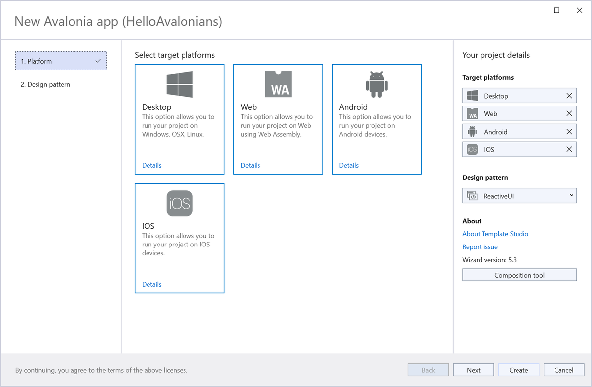This screenshot has width=592, height=387.
Task: Click the Next button
Action: (474, 370)
